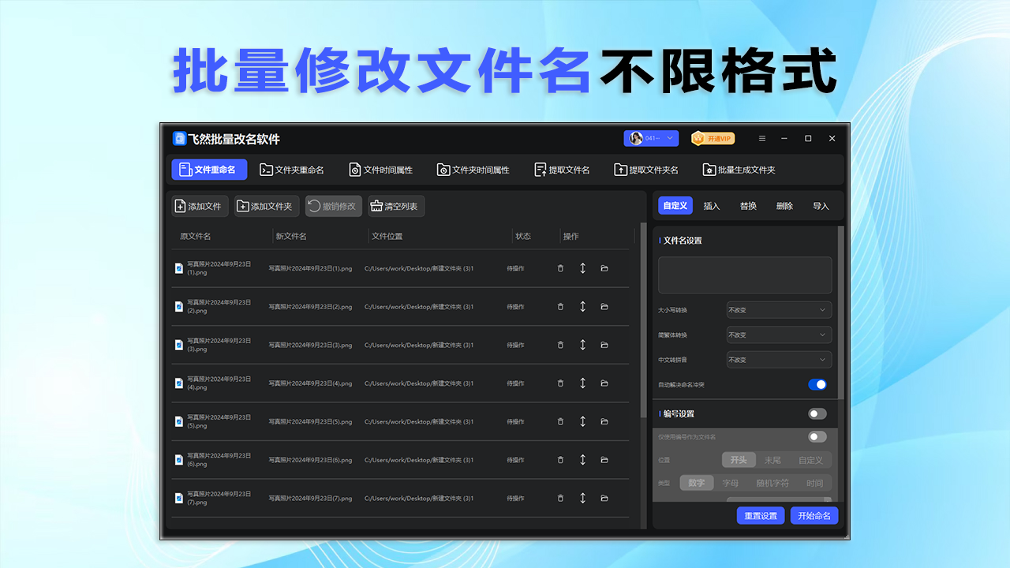Toggle 仅使用编号作为文件名 switch
The width and height of the screenshot is (1010, 568).
pyautogui.click(x=817, y=436)
